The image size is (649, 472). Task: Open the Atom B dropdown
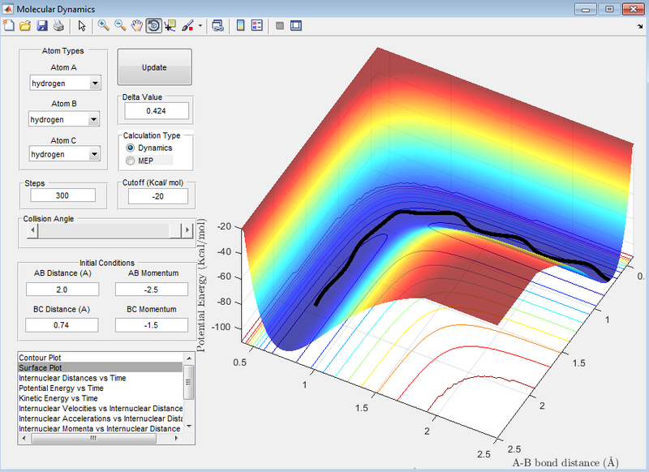click(95, 120)
